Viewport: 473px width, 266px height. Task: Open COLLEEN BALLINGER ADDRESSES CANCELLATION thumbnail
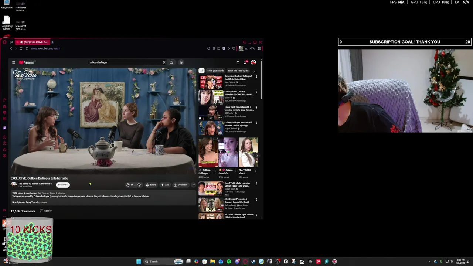coord(211,97)
